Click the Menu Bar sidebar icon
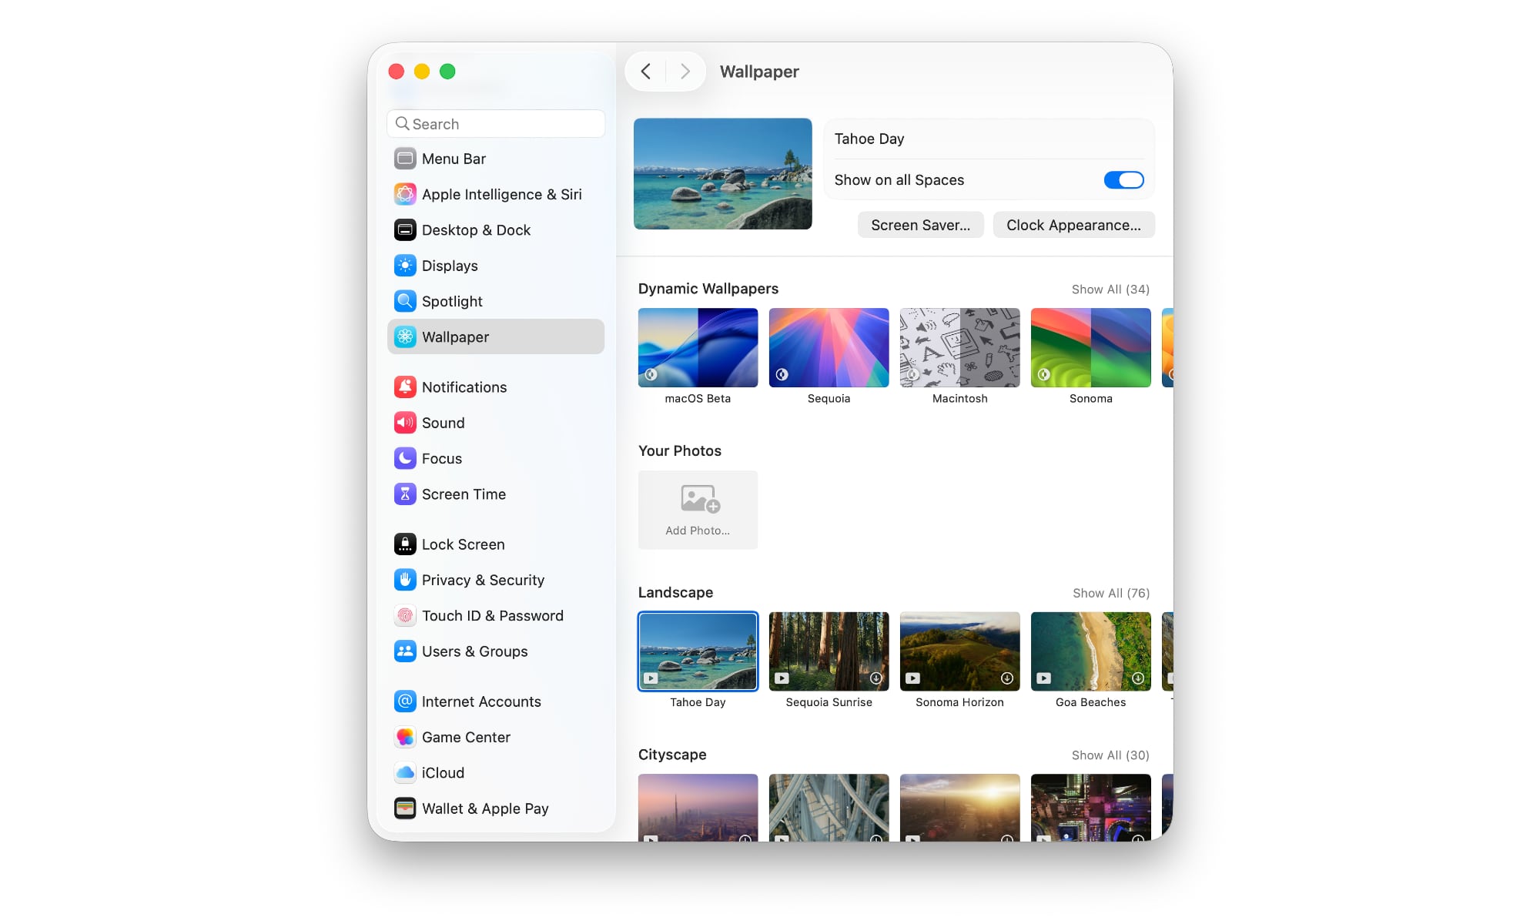Screen dimensions: 1540x924 pyautogui.click(x=405, y=159)
